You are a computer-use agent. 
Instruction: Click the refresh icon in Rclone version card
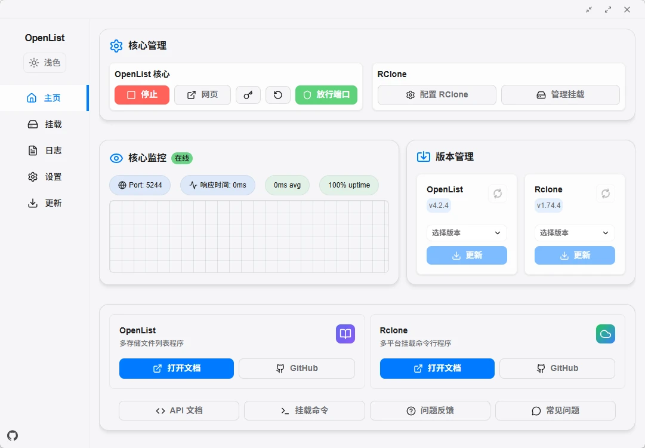pyautogui.click(x=606, y=194)
